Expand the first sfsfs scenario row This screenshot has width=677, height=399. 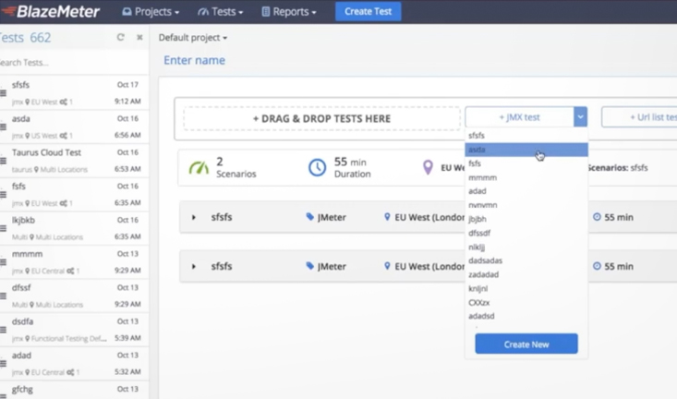(193, 217)
